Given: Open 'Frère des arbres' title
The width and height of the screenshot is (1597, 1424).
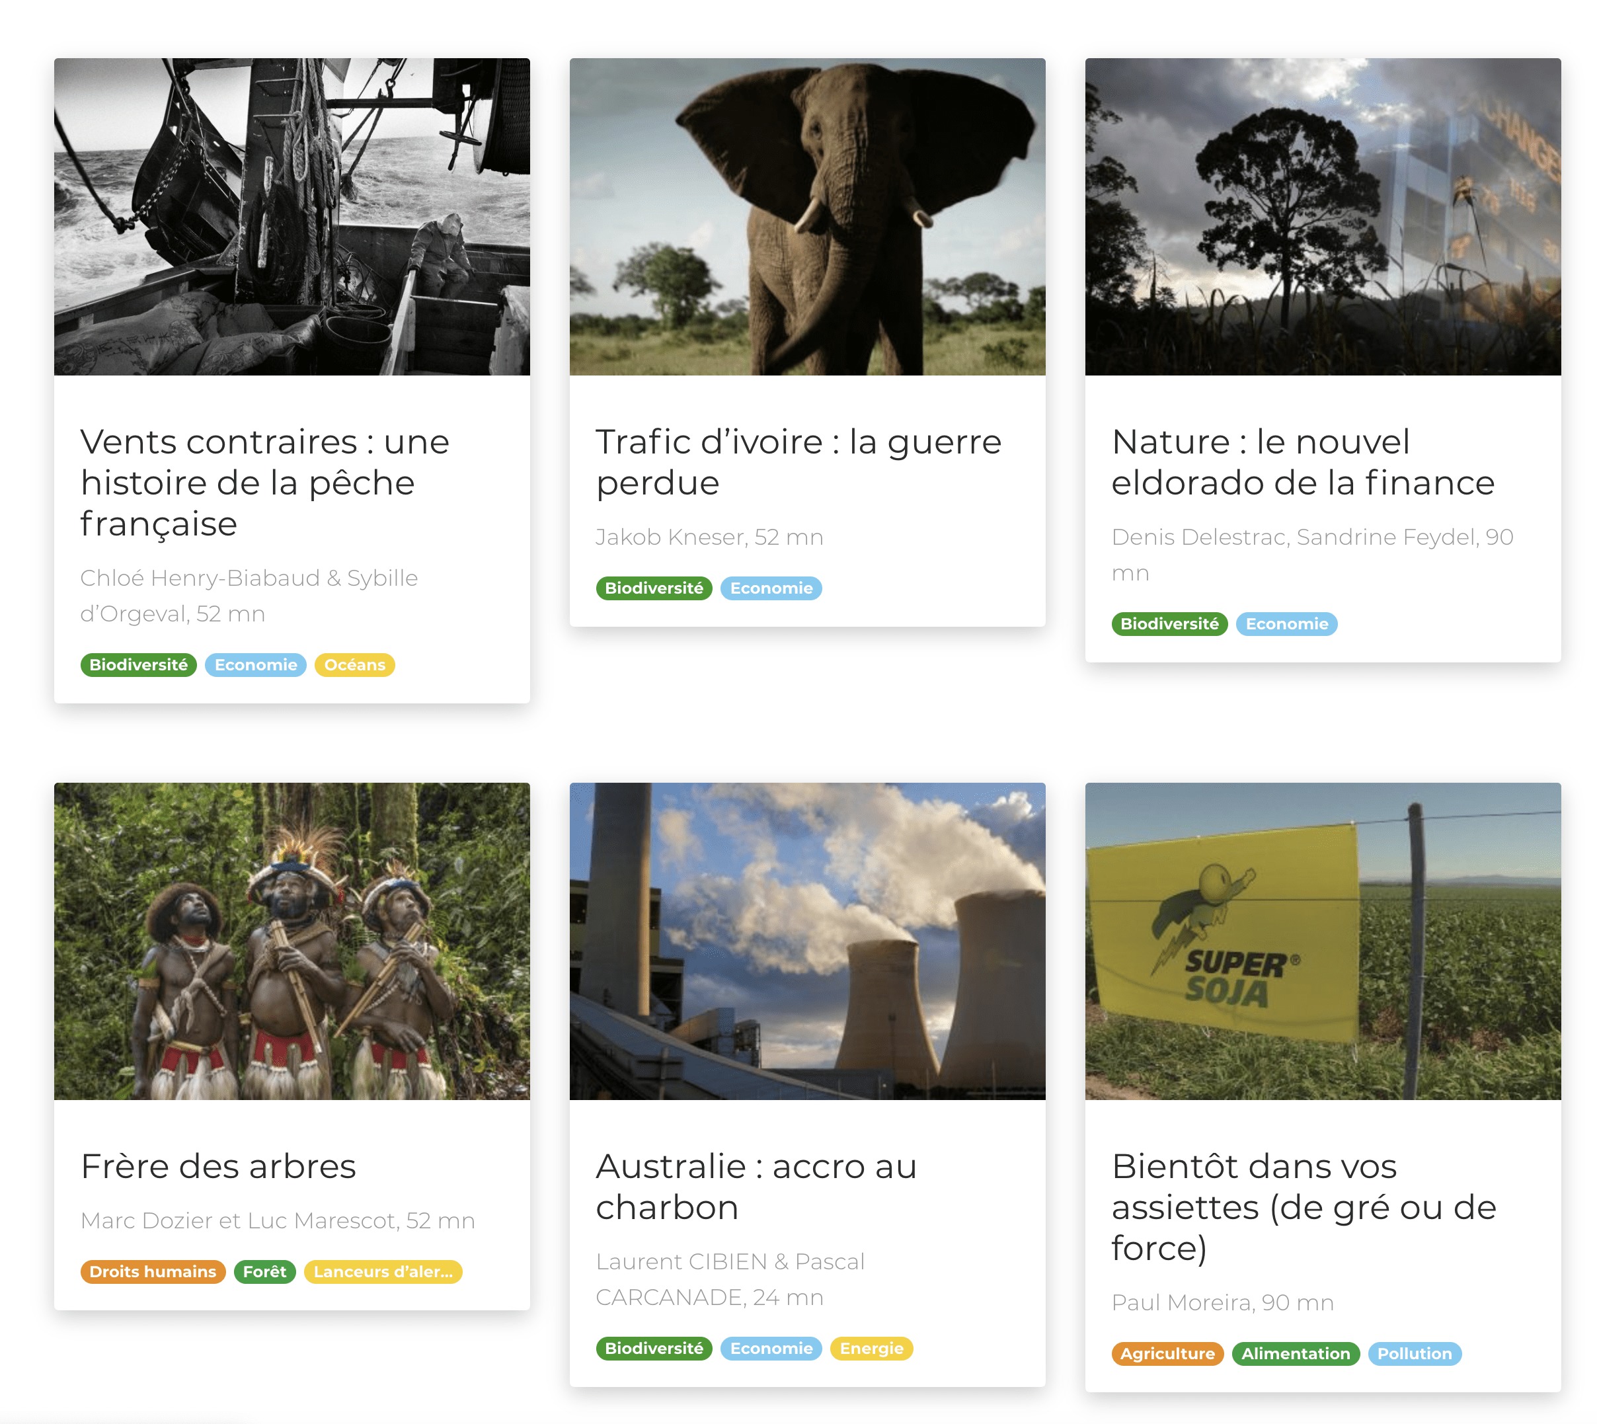Looking at the screenshot, I should point(218,1167).
